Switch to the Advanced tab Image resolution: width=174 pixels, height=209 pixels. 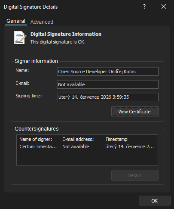pos(42,22)
